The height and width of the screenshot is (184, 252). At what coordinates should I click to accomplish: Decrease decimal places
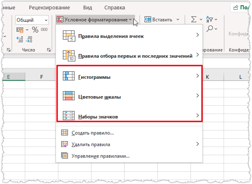click(x=29, y=39)
